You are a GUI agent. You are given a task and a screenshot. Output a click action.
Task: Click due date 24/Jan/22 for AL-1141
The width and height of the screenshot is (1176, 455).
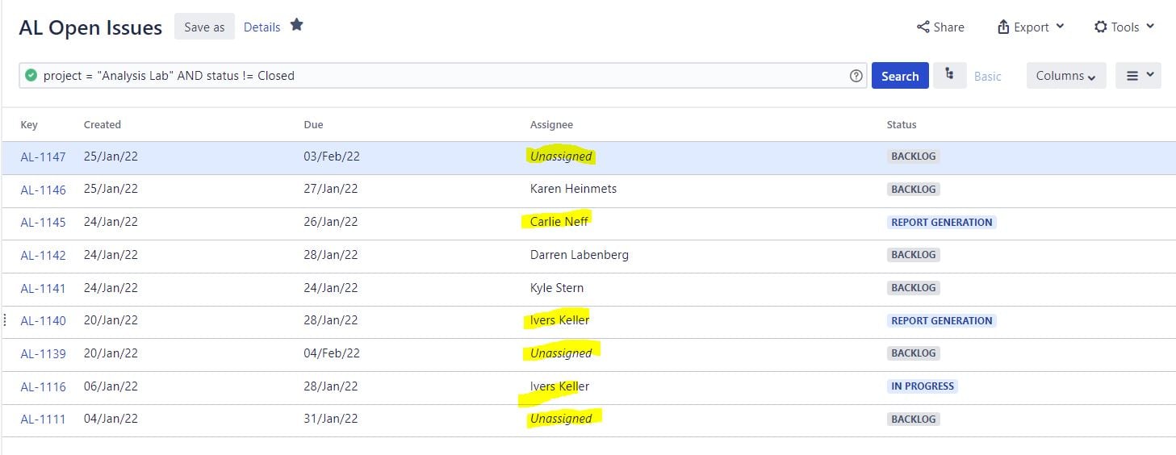click(331, 288)
